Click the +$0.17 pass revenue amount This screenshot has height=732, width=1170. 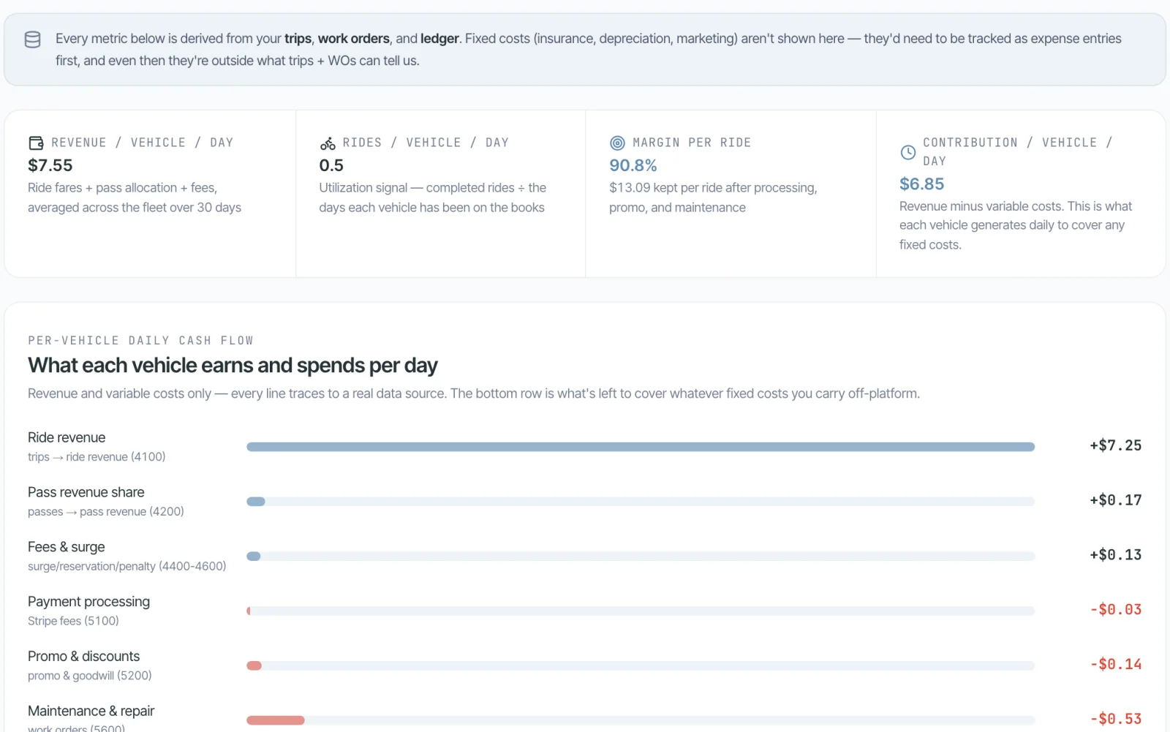click(1115, 500)
